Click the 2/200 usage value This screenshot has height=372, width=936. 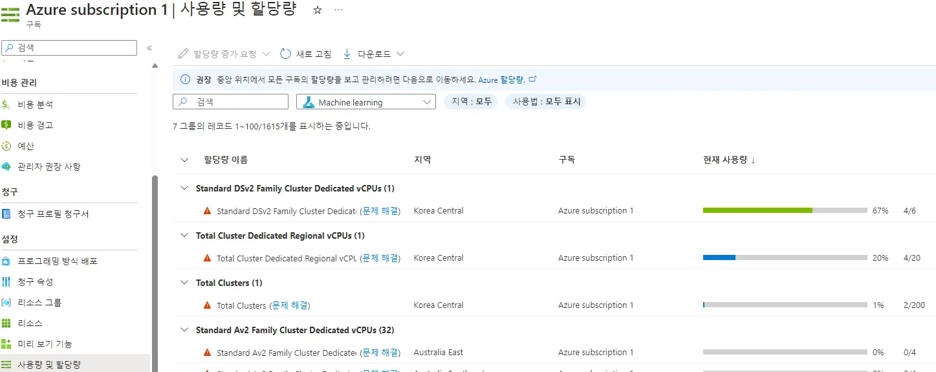pos(913,305)
